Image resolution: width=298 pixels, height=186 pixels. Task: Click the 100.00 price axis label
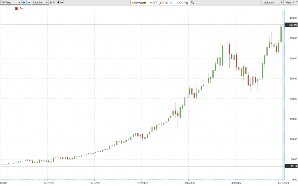point(293,139)
